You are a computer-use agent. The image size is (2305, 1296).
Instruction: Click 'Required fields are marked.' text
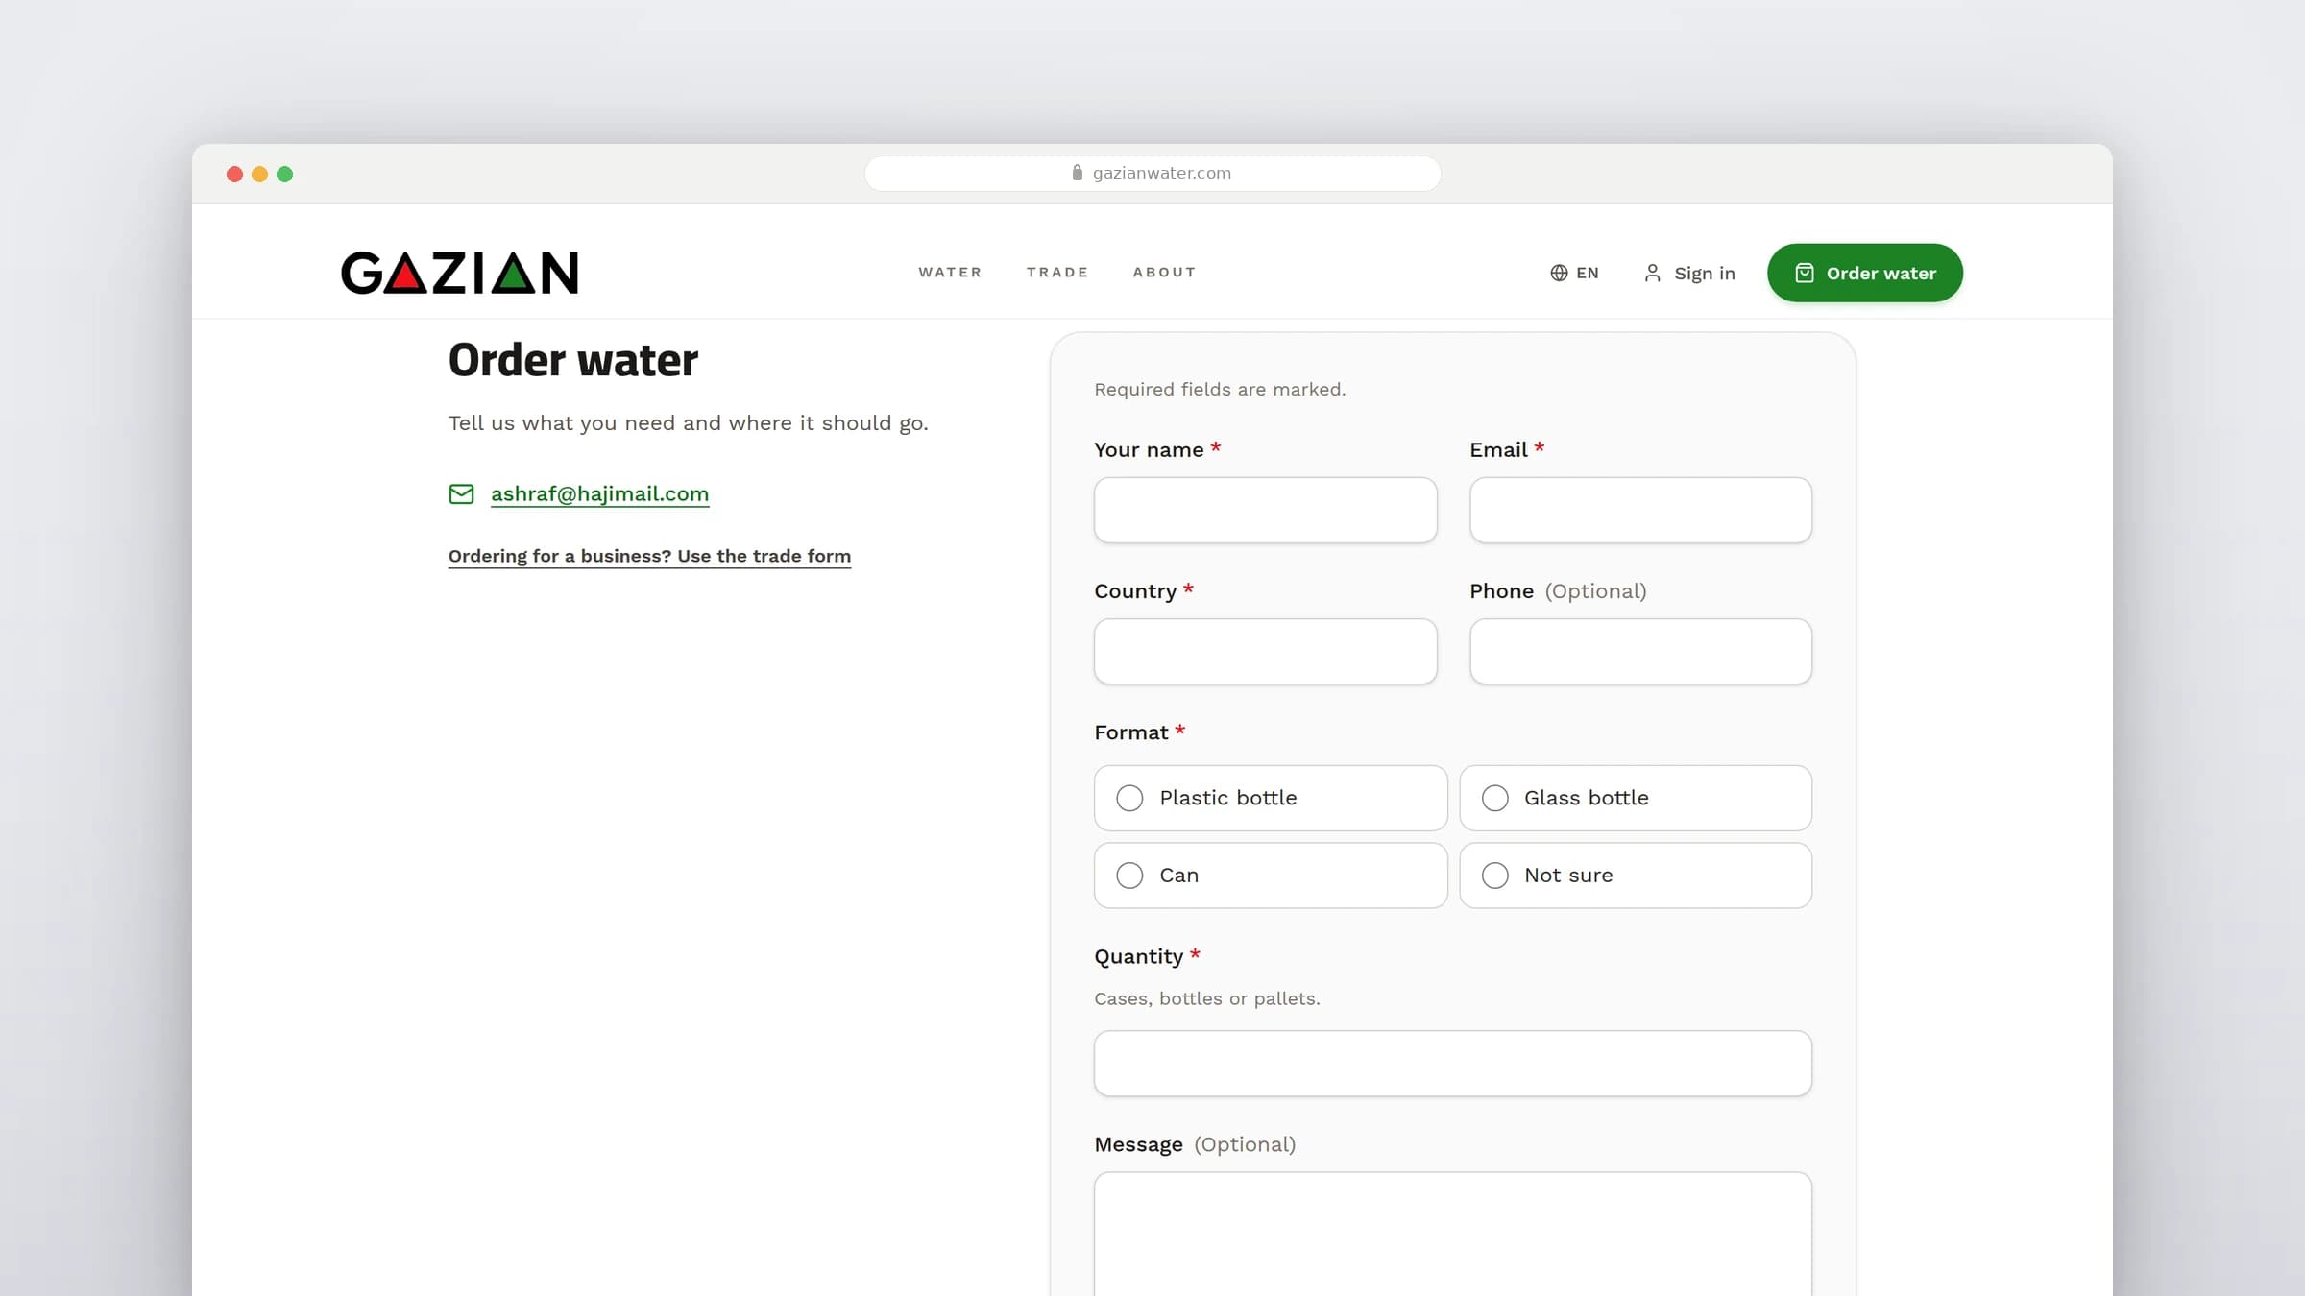pyautogui.click(x=1220, y=390)
